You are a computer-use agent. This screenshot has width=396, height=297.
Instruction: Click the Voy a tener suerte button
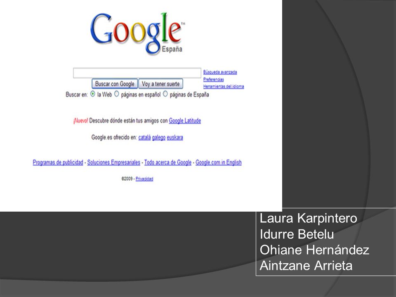click(x=160, y=84)
